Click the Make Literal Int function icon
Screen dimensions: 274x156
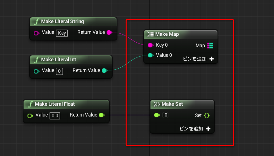pyautogui.click(x=36, y=60)
